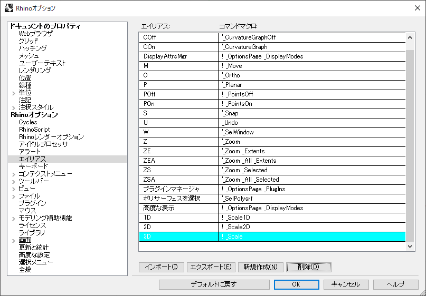Select 線種 in the tree
Screen dimensions: 426x296
coord(25,85)
